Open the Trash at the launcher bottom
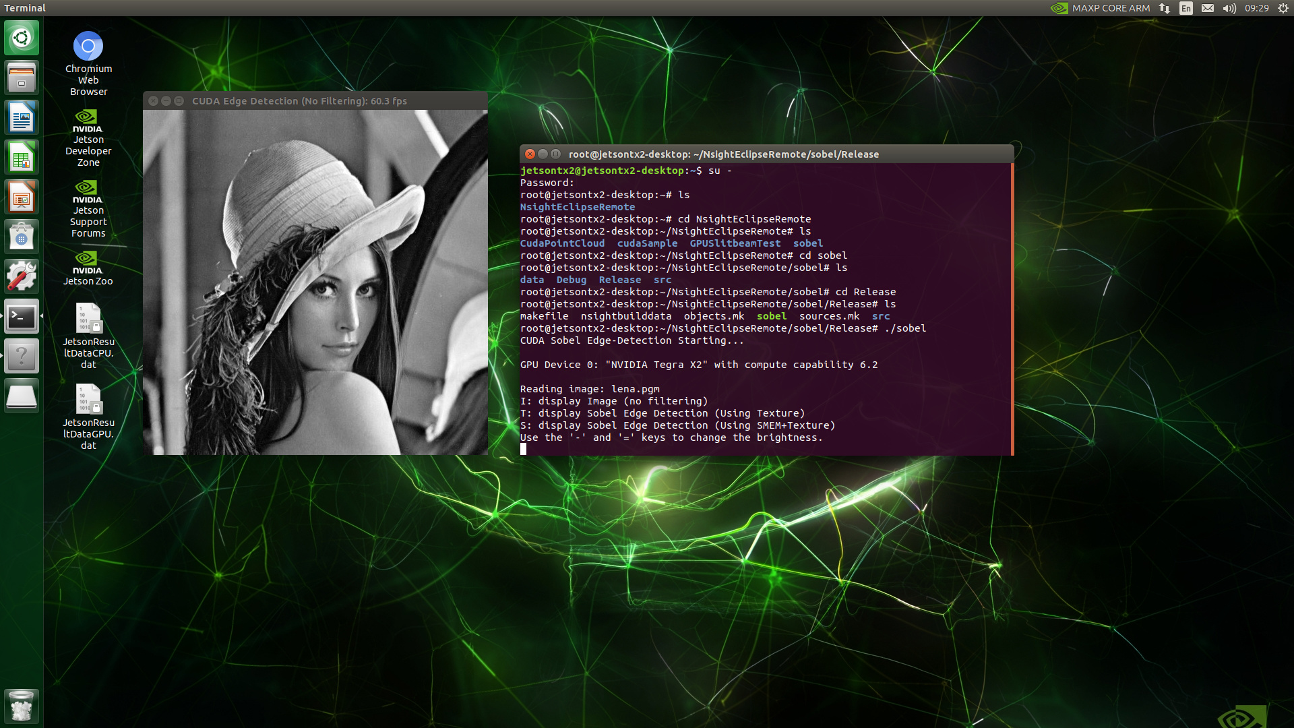 point(22,706)
